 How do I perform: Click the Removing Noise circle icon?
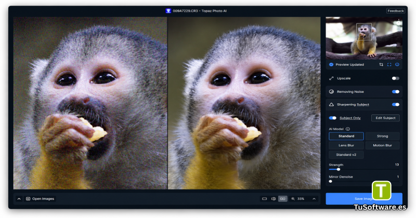point(331,92)
